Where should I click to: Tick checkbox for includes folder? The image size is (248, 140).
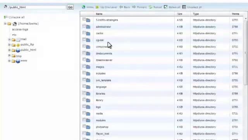(84, 73)
